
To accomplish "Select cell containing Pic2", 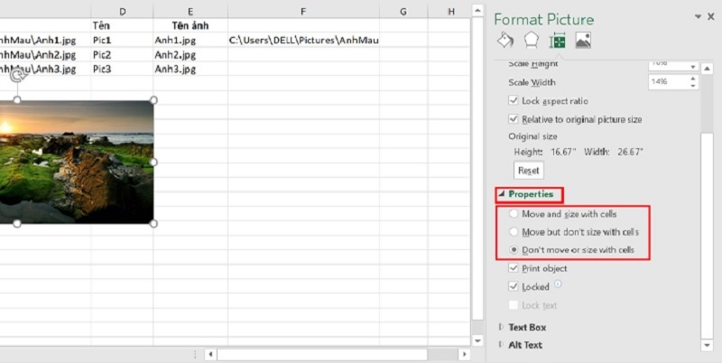I will (122, 54).
